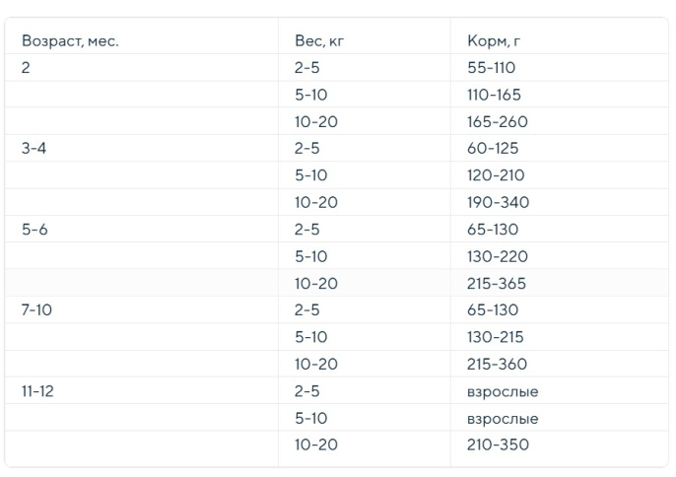Click the "60-125" feed amount cell
The width and height of the screenshot is (676, 477).
[492, 149]
